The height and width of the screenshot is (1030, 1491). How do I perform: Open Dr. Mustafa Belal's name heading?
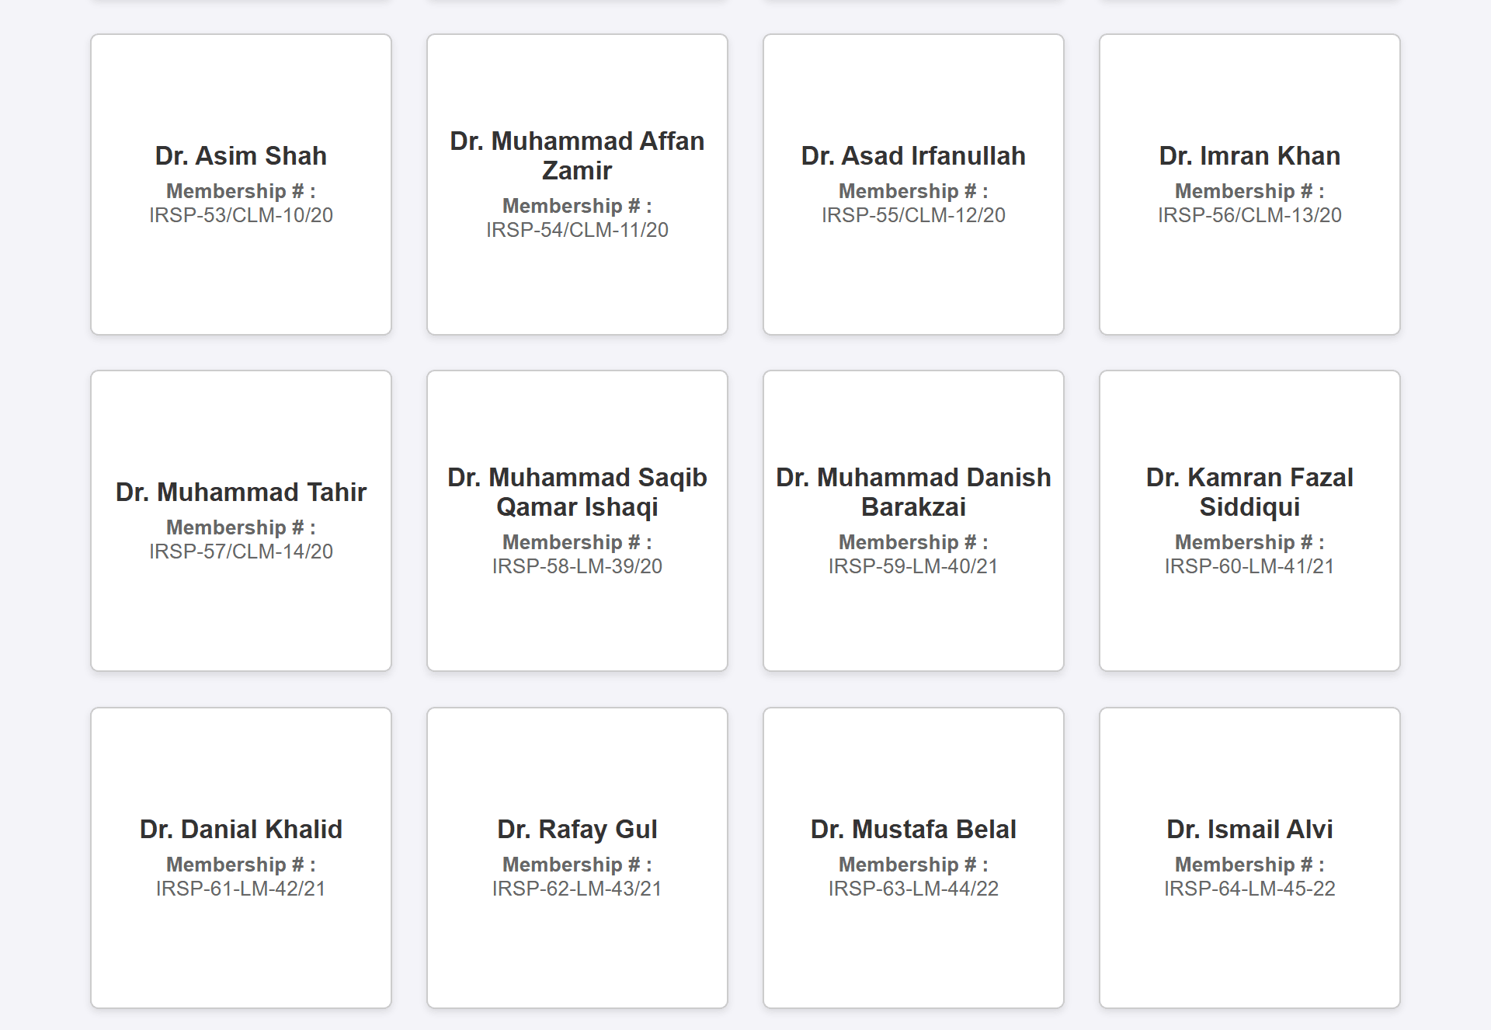click(x=913, y=830)
